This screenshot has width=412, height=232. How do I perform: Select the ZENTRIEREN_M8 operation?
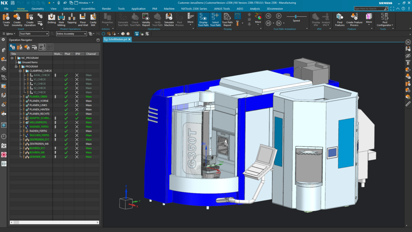pyautogui.click(x=39, y=144)
